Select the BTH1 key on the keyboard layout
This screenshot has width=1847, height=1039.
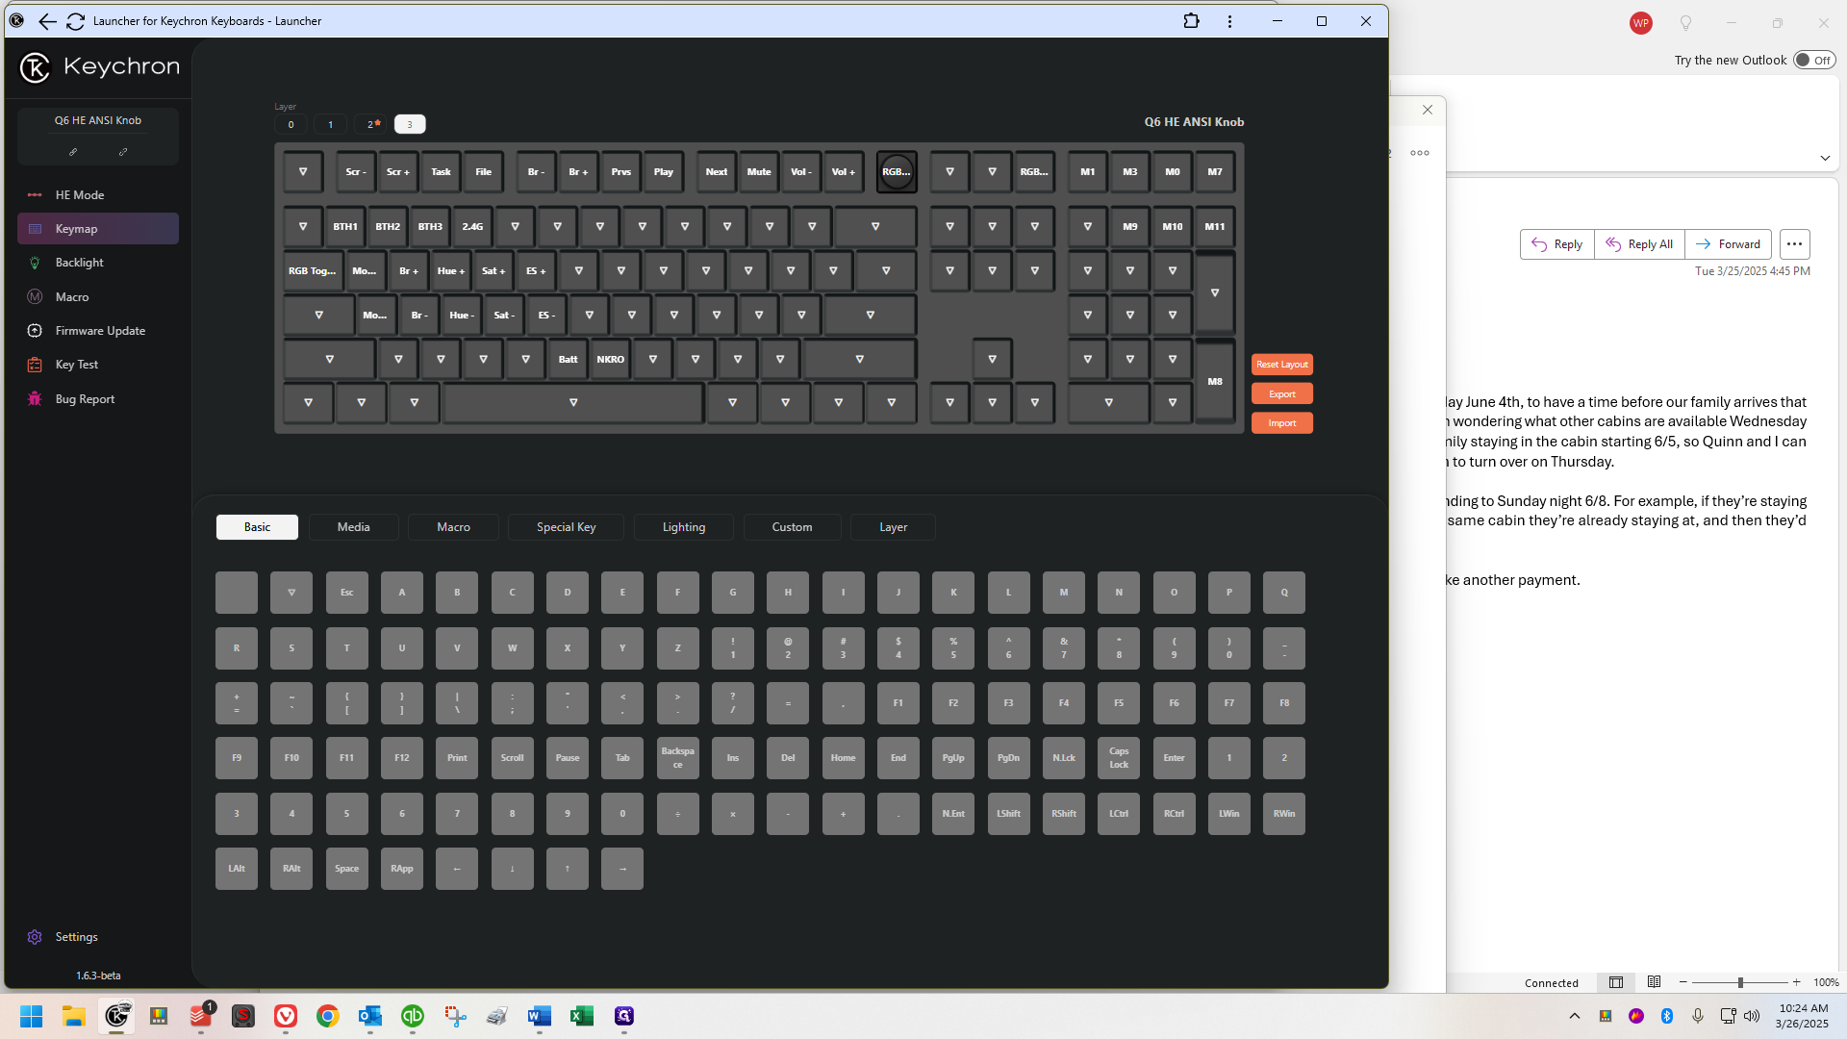[x=345, y=227]
